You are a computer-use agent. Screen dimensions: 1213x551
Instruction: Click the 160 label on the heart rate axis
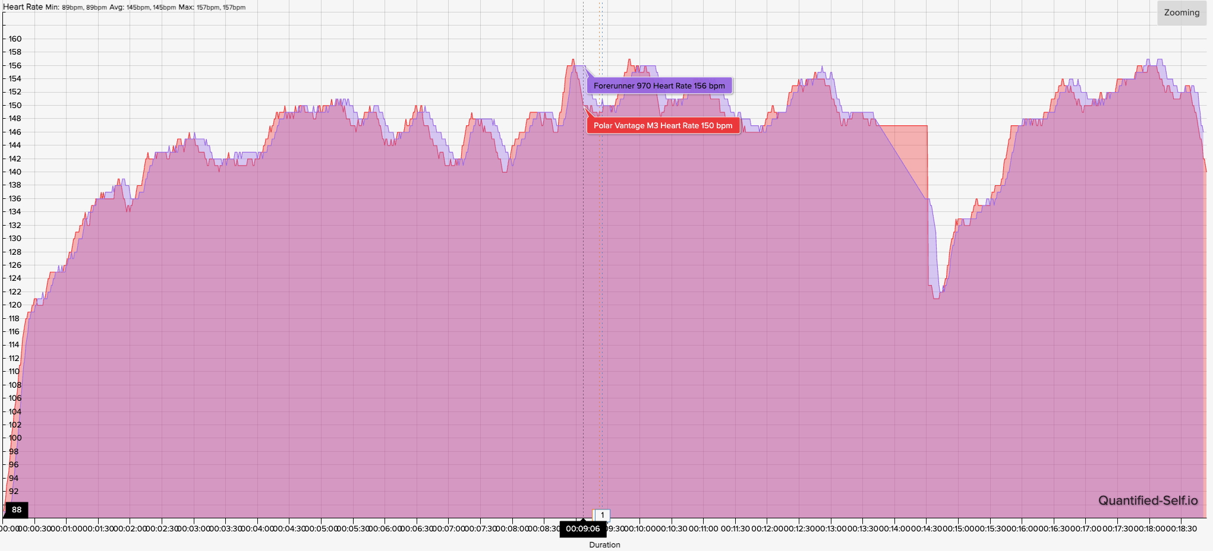(15, 39)
